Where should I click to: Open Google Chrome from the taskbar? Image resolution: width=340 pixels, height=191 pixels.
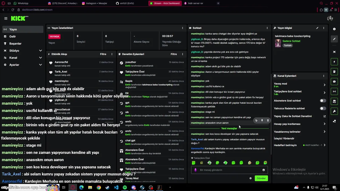[x=99, y=188]
